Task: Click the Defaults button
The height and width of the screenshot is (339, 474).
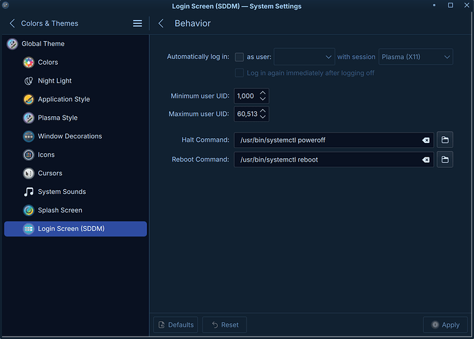Action: [x=176, y=325]
